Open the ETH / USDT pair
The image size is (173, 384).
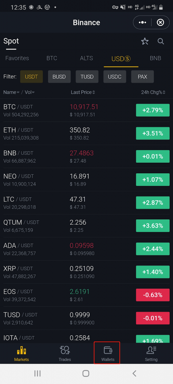click(86, 133)
